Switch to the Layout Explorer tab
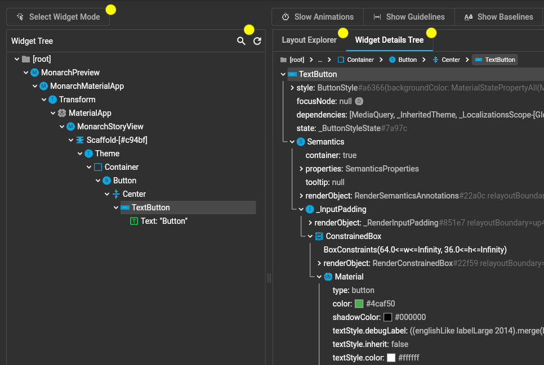Image resolution: width=544 pixels, height=365 pixels. click(x=309, y=40)
